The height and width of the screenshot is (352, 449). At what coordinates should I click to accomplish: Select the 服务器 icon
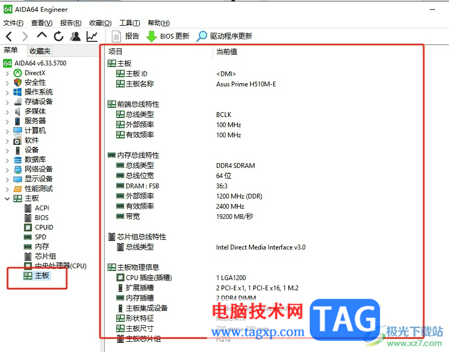(18, 121)
